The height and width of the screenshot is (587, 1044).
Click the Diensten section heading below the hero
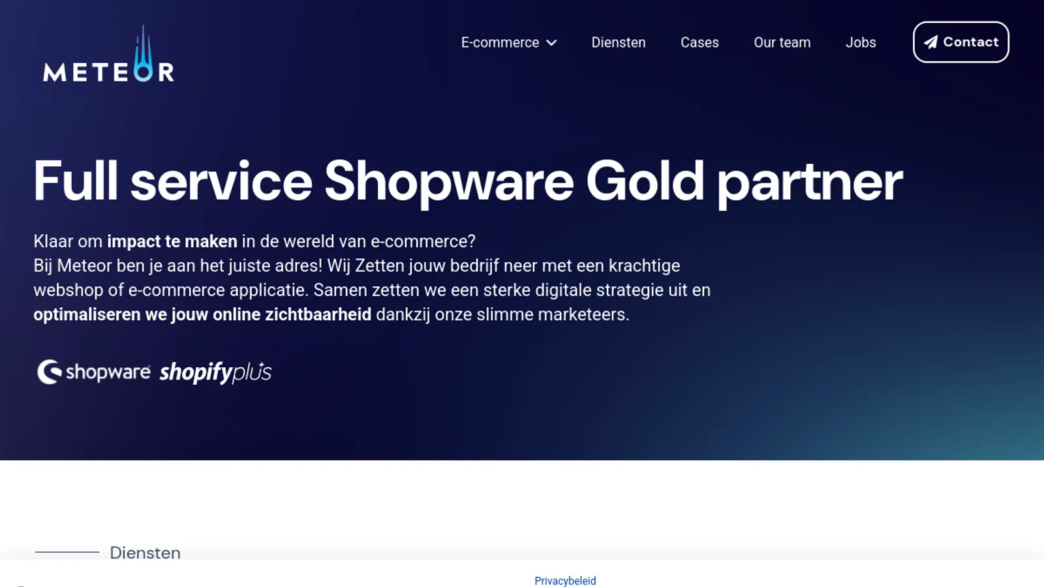[145, 552]
